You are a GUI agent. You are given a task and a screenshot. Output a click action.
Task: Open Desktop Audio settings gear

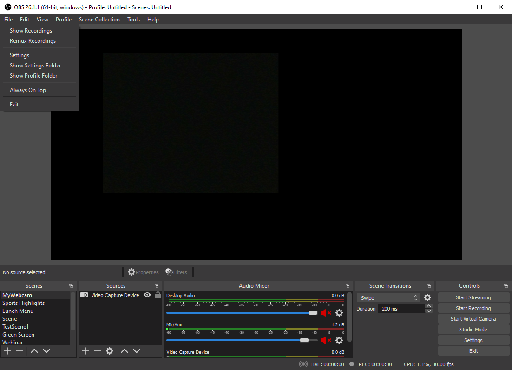[339, 313]
